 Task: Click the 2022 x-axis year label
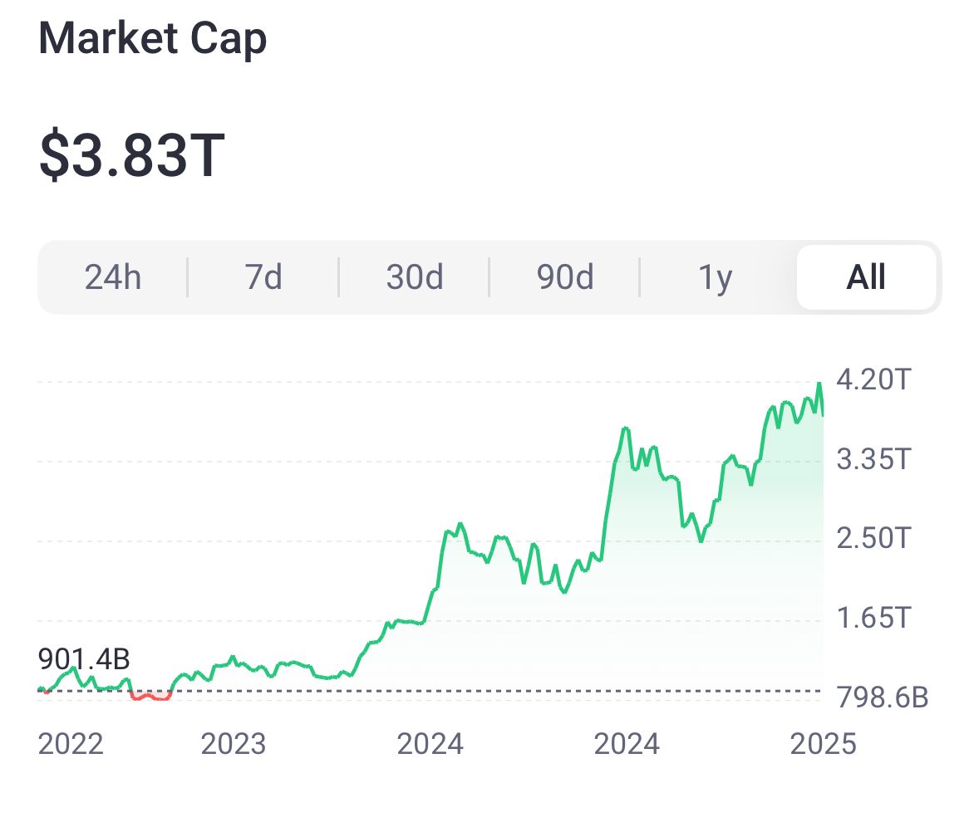pos(71,744)
